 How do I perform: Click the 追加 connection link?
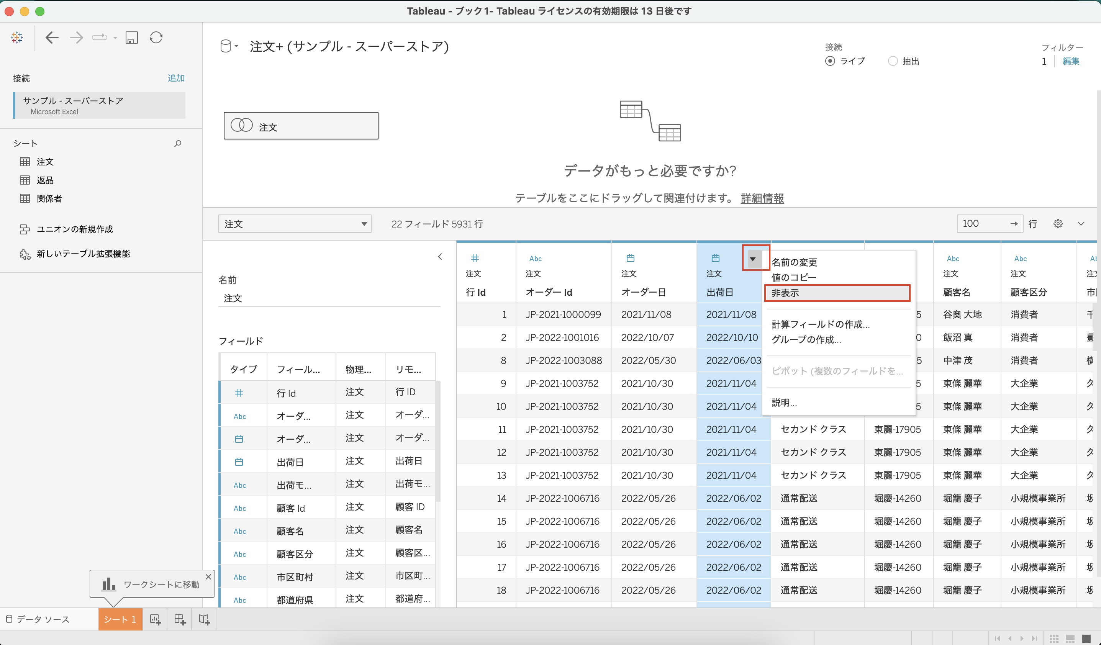pos(175,78)
